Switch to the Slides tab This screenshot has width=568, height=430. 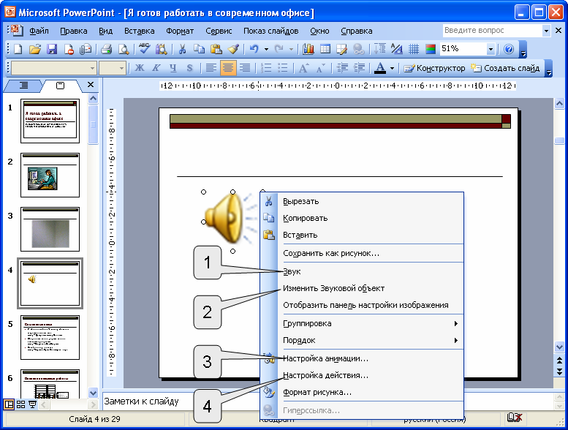(61, 86)
